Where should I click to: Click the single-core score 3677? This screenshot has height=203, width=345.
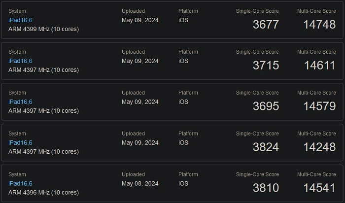[266, 25]
